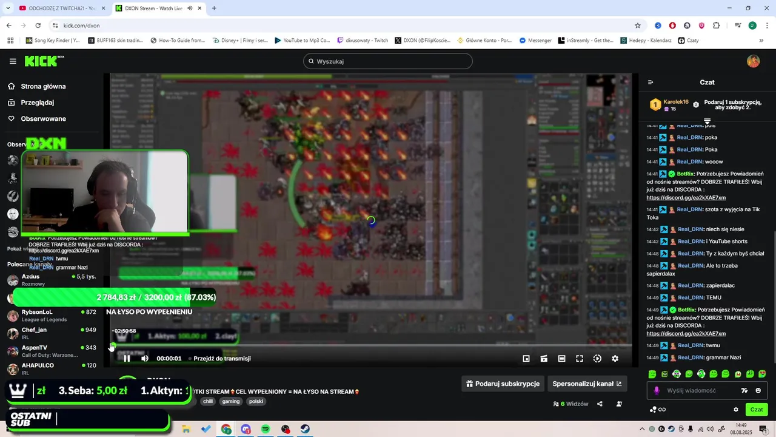The width and height of the screenshot is (776, 437).
Task: Open the clip creation icon
Action: click(x=544, y=359)
